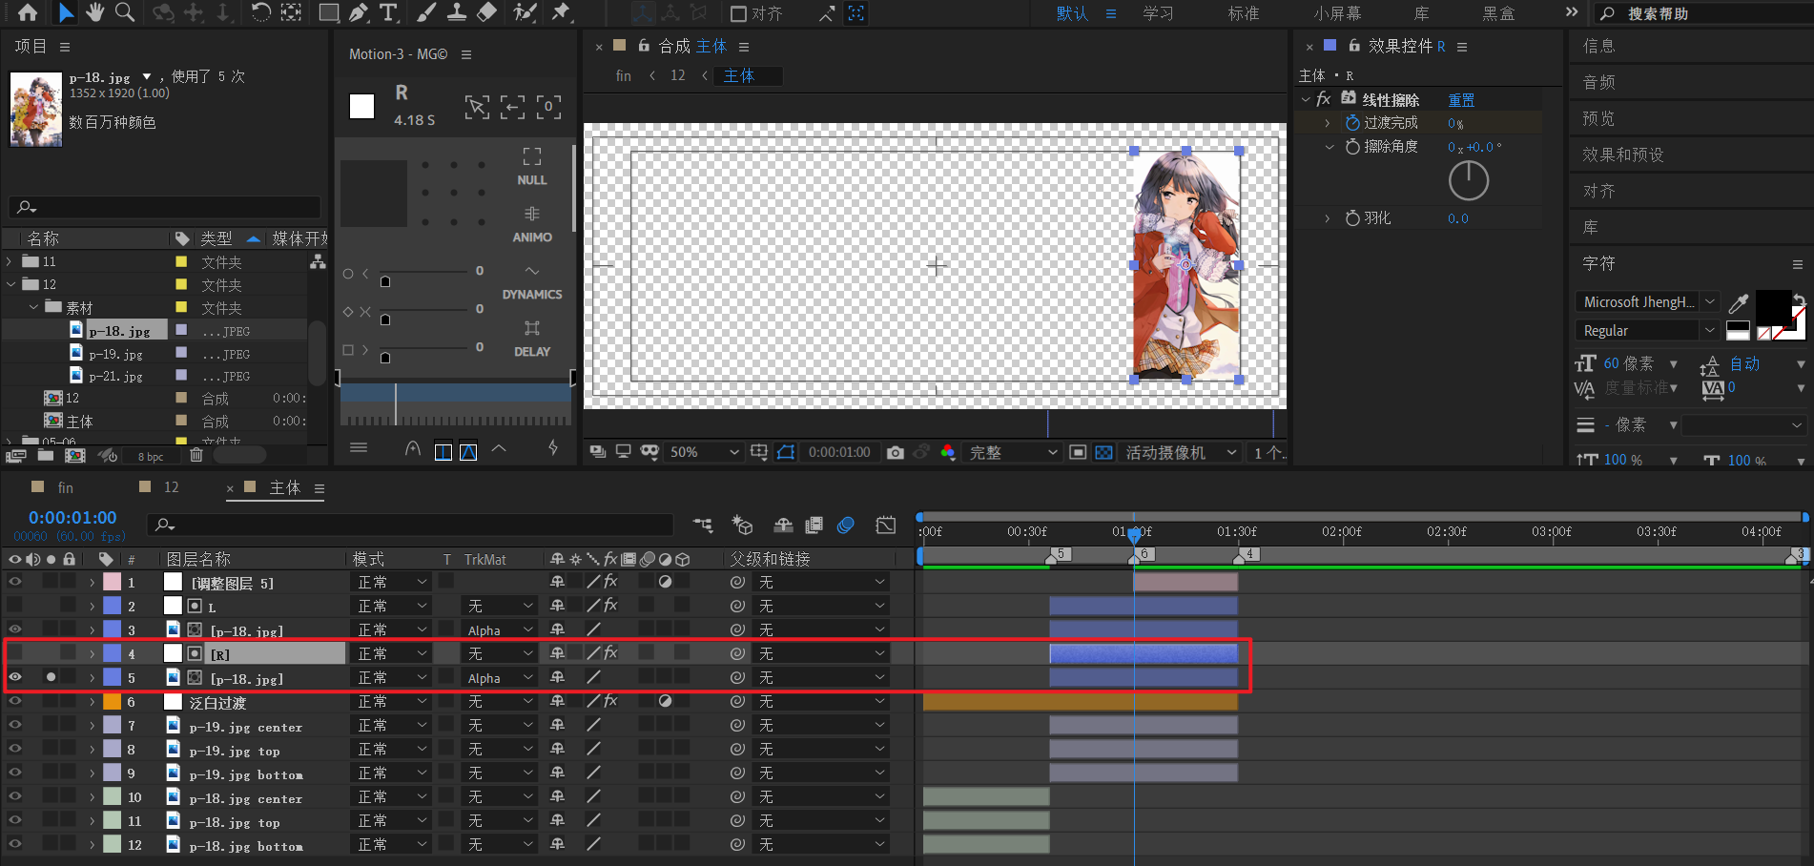
Task: Select the Type text tool
Action: pyautogui.click(x=388, y=12)
